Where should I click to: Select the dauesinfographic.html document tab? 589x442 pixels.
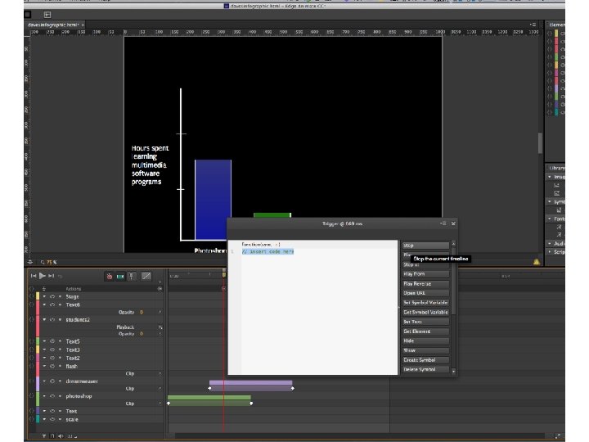(52, 25)
